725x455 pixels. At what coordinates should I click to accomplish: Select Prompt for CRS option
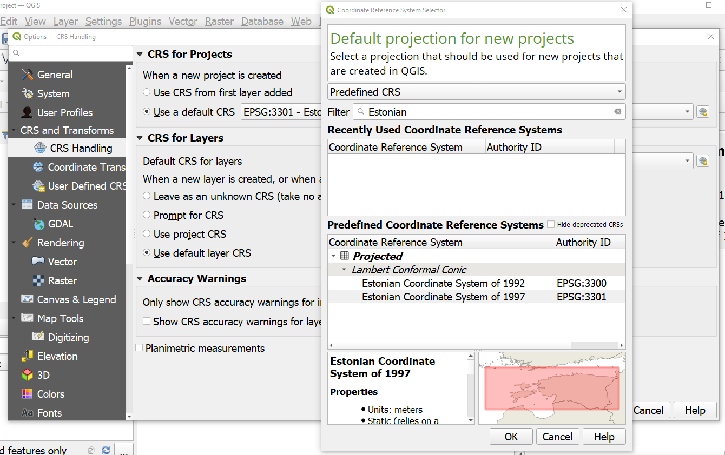pyautogui.click(x=147, y=215)
